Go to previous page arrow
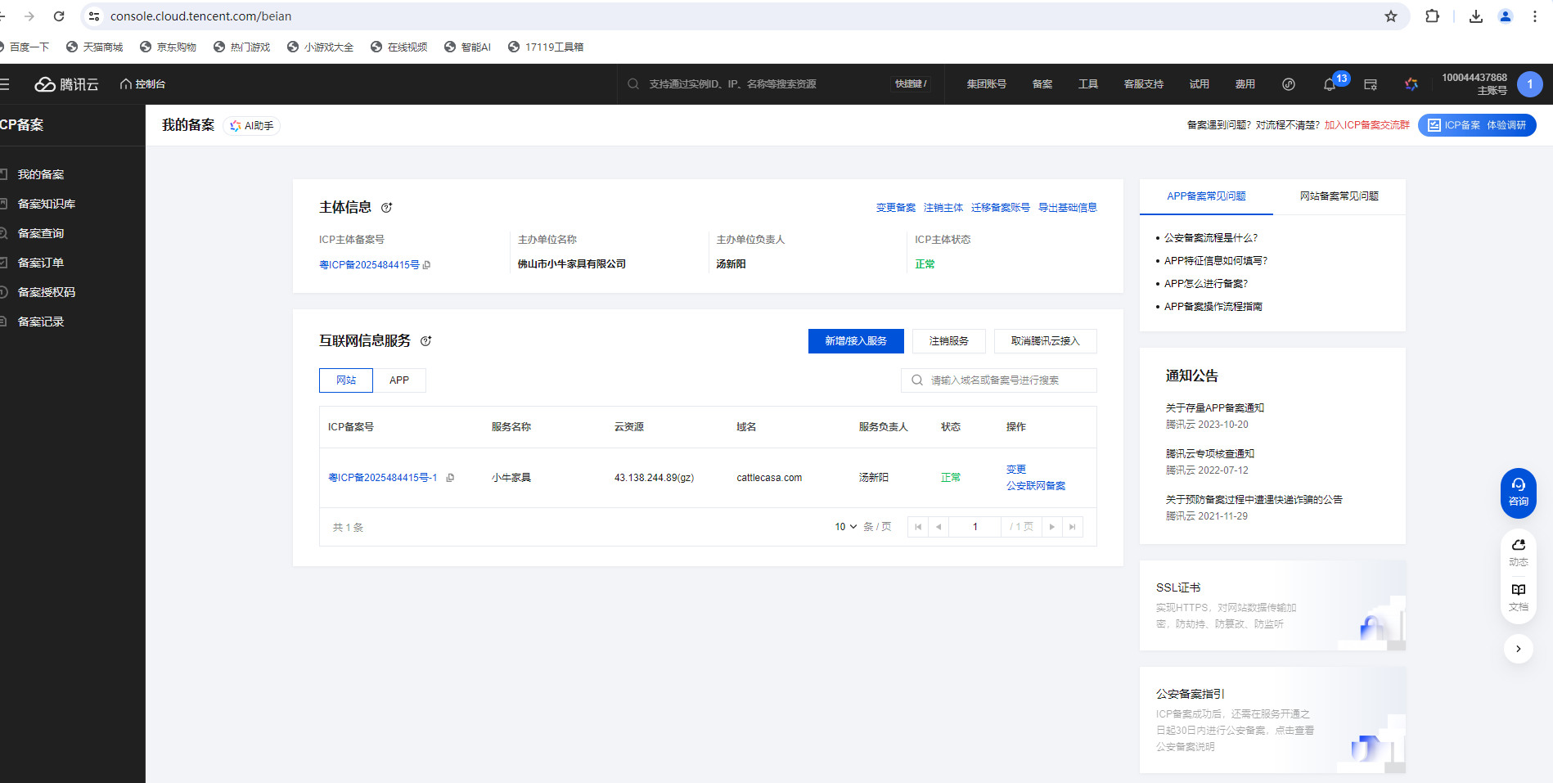The width and height of the screenshot is (1553, 783). tap(939, 527)
